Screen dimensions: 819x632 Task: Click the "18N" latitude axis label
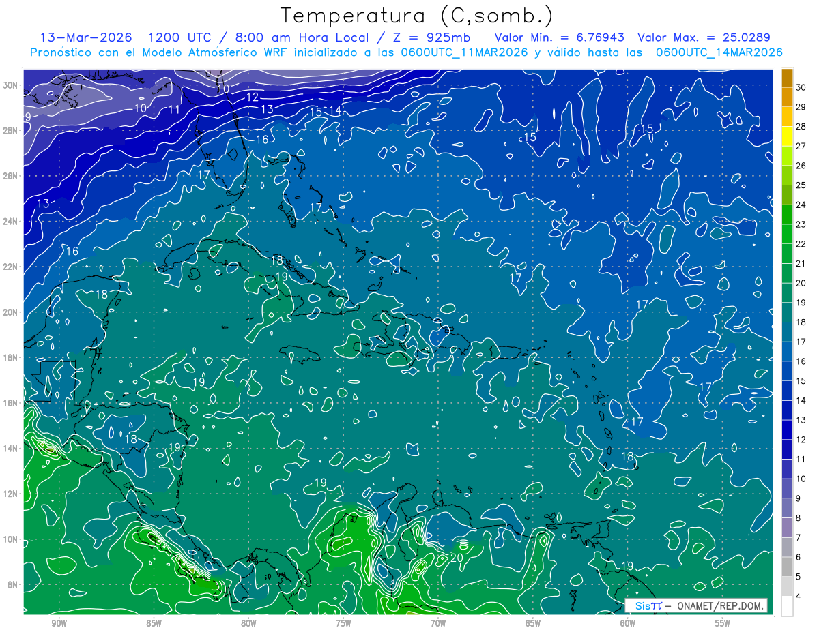(12, 357)
